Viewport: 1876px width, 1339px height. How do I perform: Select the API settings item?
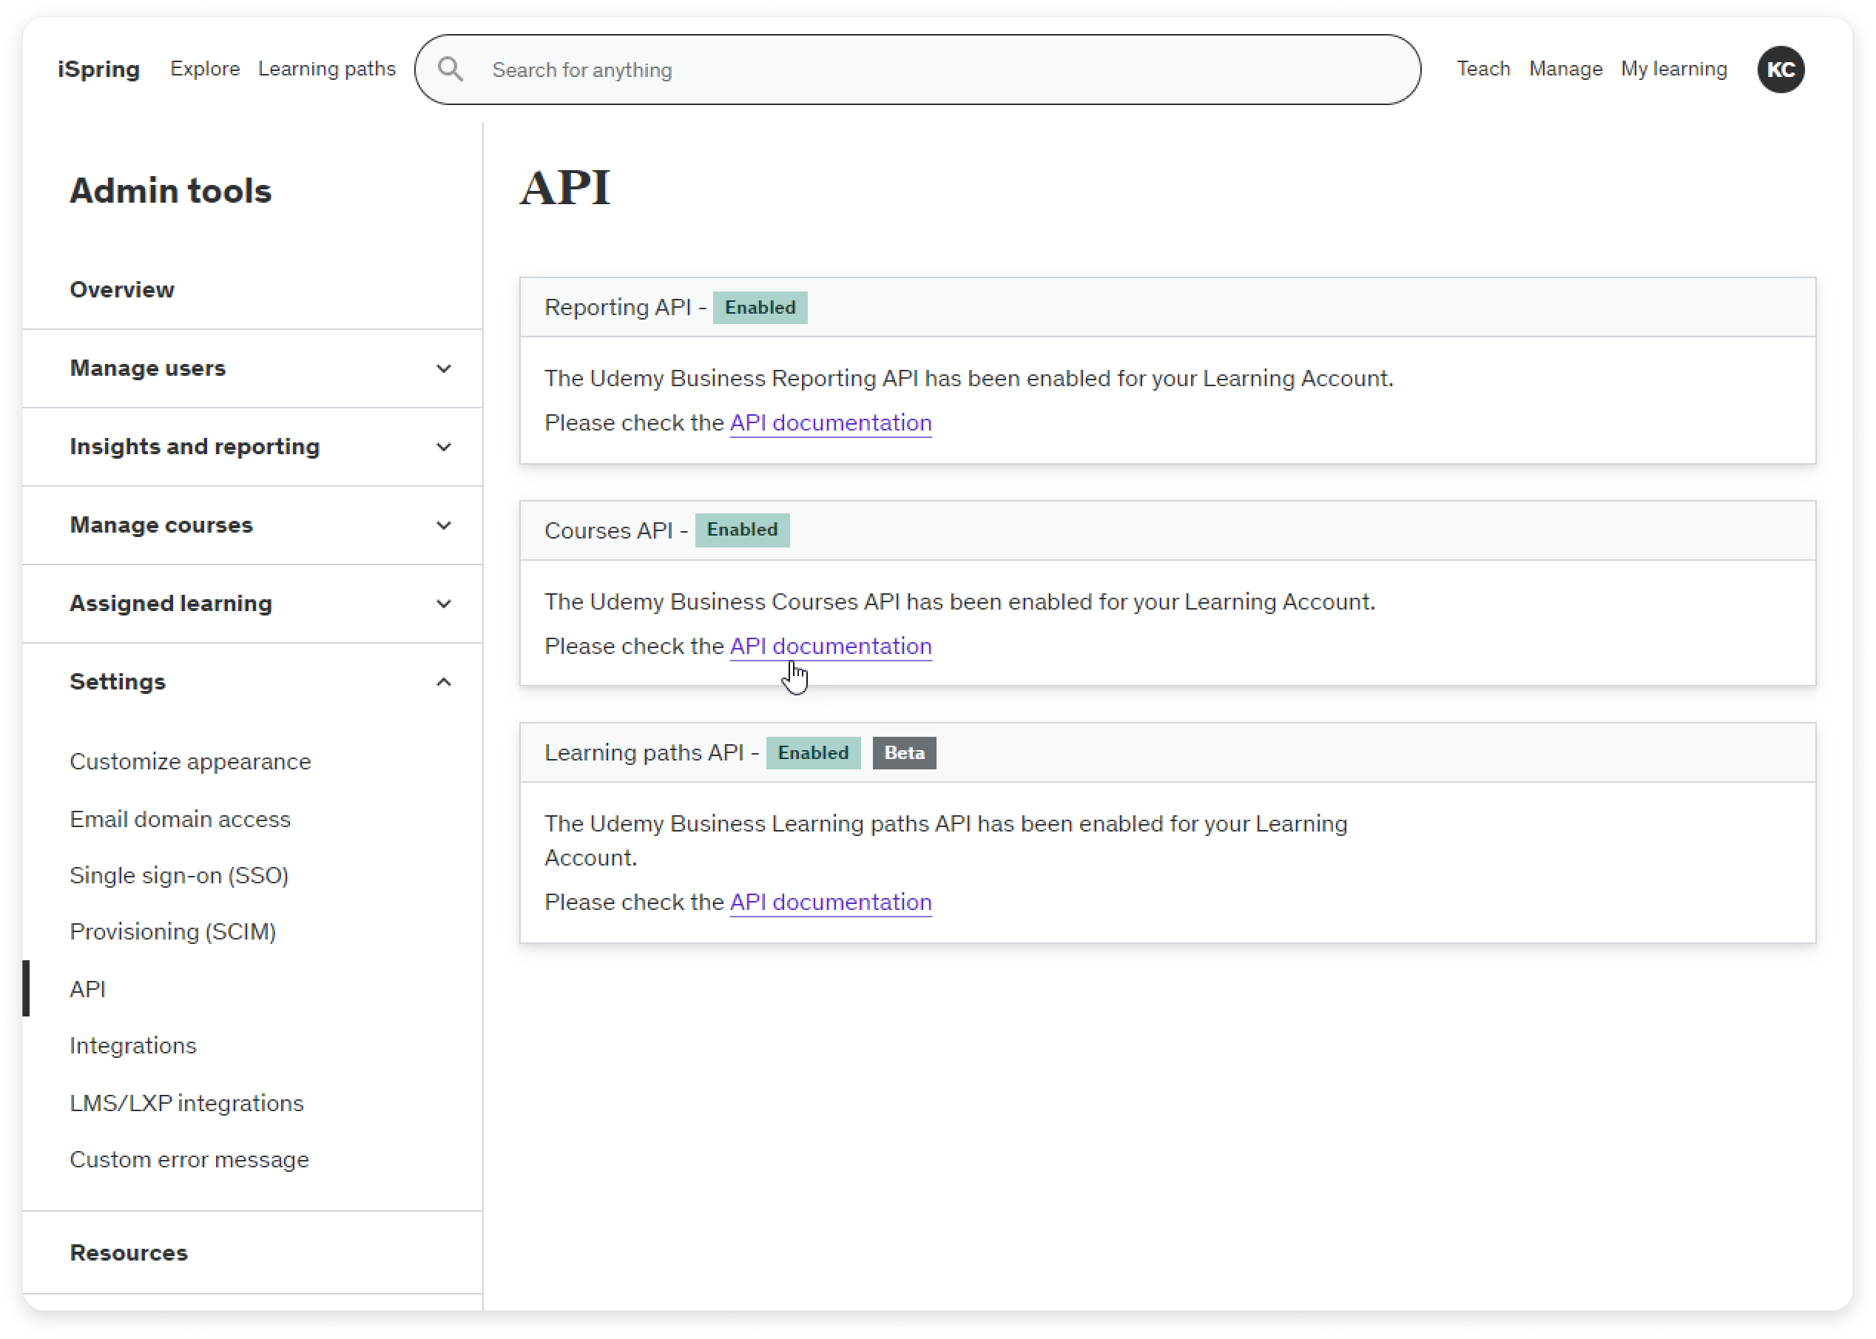(x=87, y=989)
